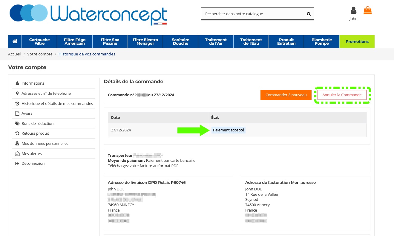The width and height of the screenshot is (394, 236).
Task: Open the John user account icon
Action: pos(353,11)
